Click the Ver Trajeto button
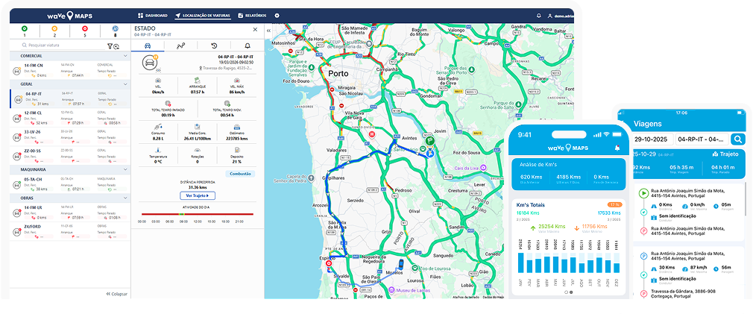753x314 pixels. pyautogui.click(x=198, y=195)
